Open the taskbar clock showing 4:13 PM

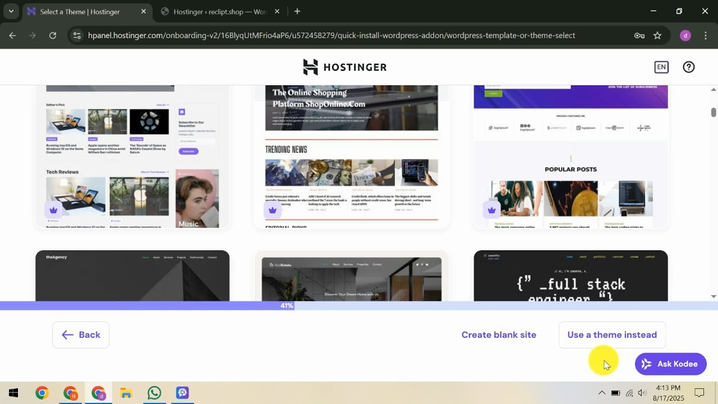[x=667, y=393]
